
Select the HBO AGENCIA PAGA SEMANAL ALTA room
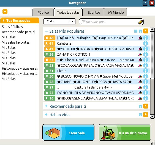97,98
